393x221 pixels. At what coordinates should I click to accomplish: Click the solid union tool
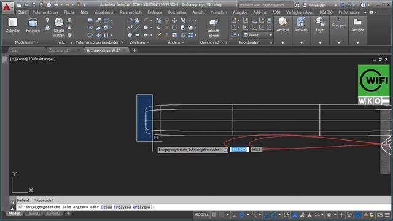point(90,20)
